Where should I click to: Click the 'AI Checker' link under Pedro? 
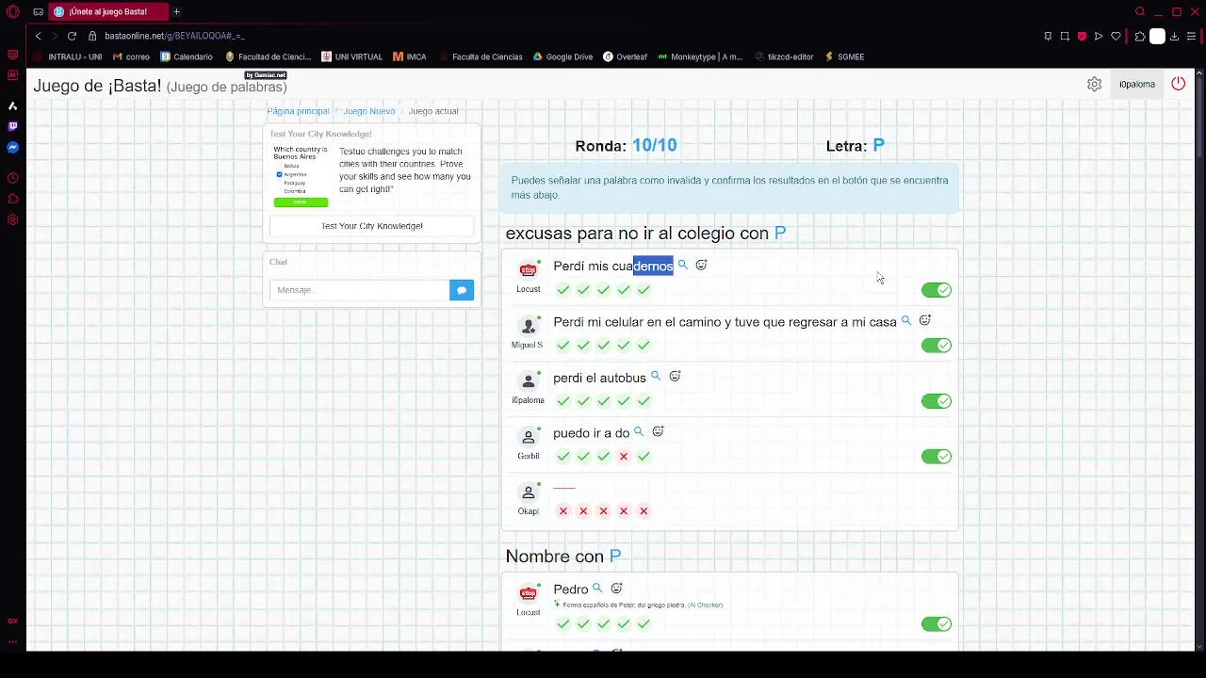(705, 605)
